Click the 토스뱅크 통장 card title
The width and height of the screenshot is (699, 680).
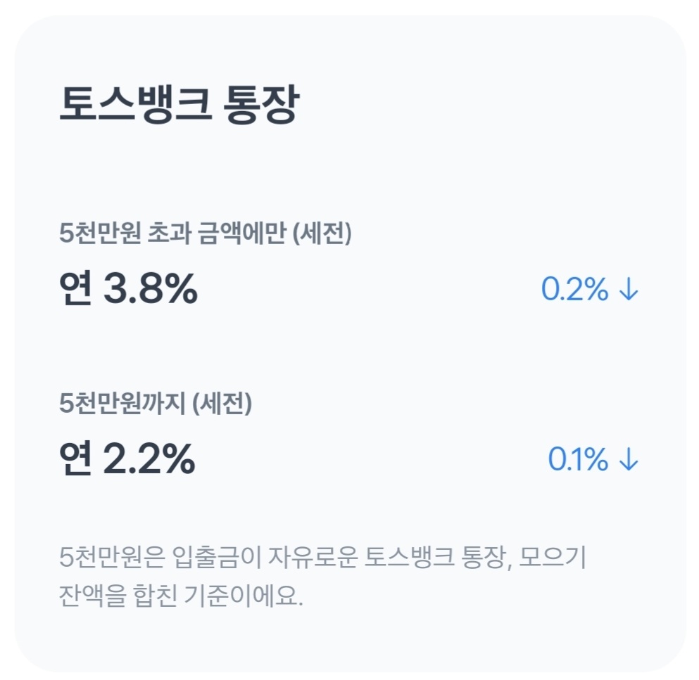click(179, 106)
